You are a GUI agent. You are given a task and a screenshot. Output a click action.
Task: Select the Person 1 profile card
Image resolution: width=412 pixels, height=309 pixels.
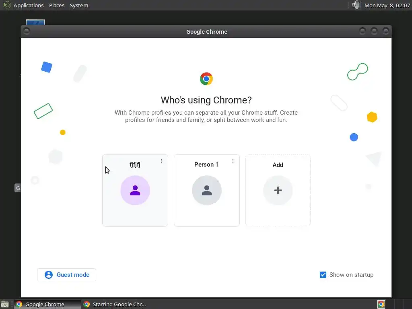click(x=207, y=190)
